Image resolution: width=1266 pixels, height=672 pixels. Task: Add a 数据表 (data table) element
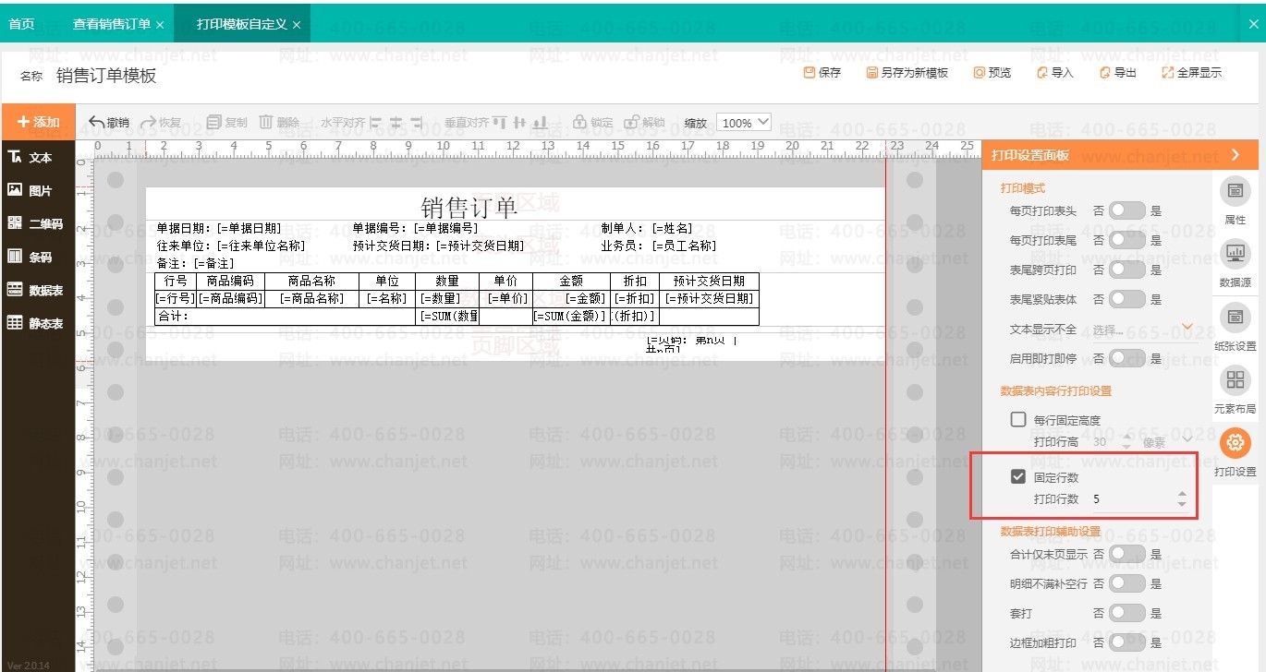[35, 290]
